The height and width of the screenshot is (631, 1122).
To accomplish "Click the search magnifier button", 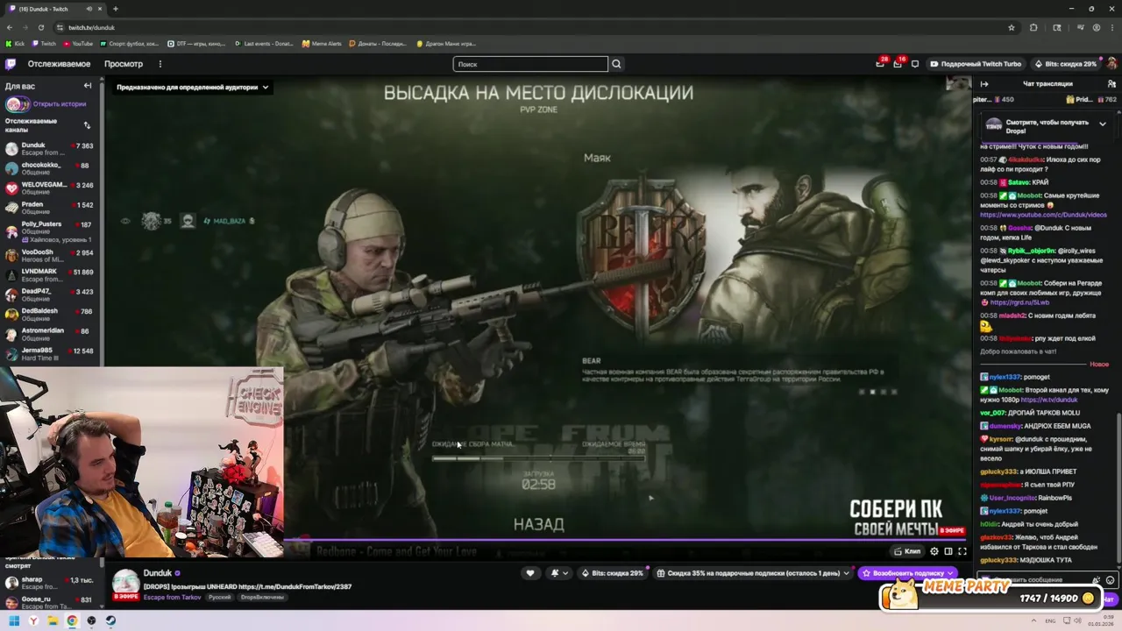I will click(616, 64).
